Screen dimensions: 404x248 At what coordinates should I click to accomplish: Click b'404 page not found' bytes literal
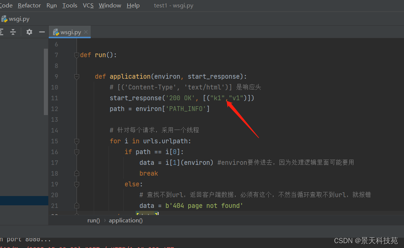204,206
